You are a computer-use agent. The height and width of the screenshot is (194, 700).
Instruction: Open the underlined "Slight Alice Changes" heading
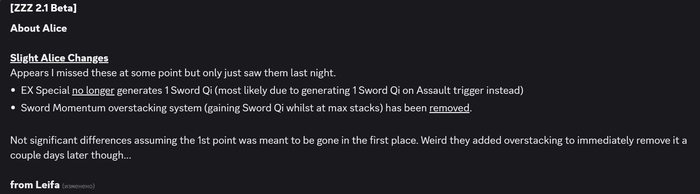[59, 58]
